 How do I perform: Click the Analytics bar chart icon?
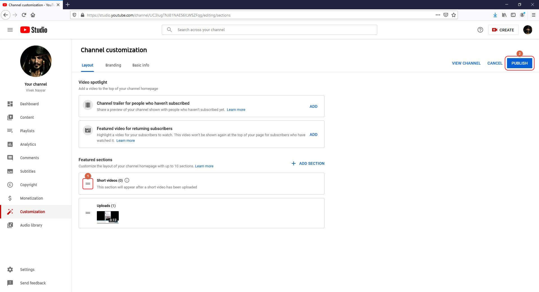click(10, 144)
